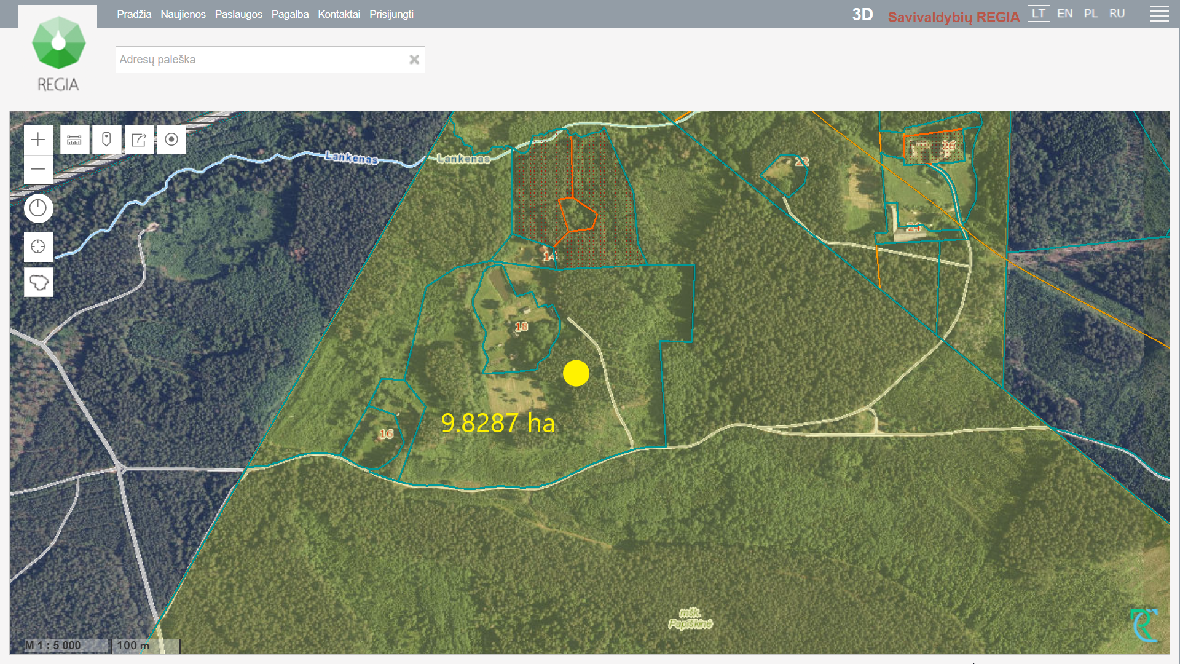1180x664 pixels.
Task: Open the hamburger menu
Action: pyautogui.click(x=1159, y=14)
